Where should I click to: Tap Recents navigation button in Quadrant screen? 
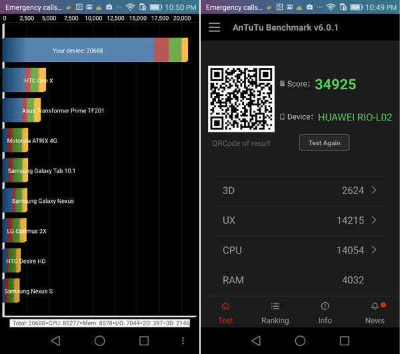144,341
